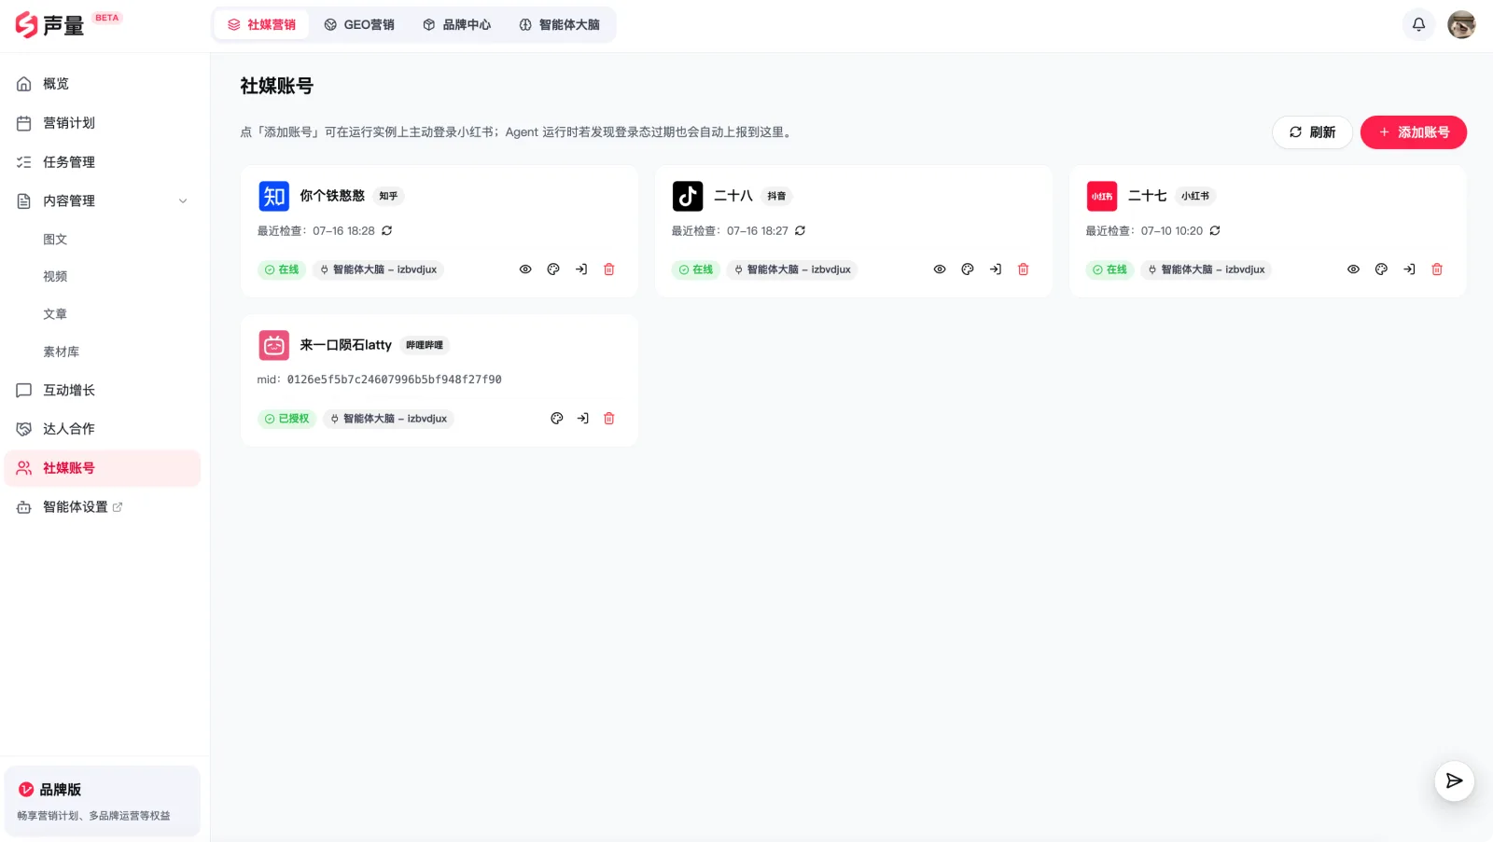Open 智能体设置 external link

click(103, 507)
